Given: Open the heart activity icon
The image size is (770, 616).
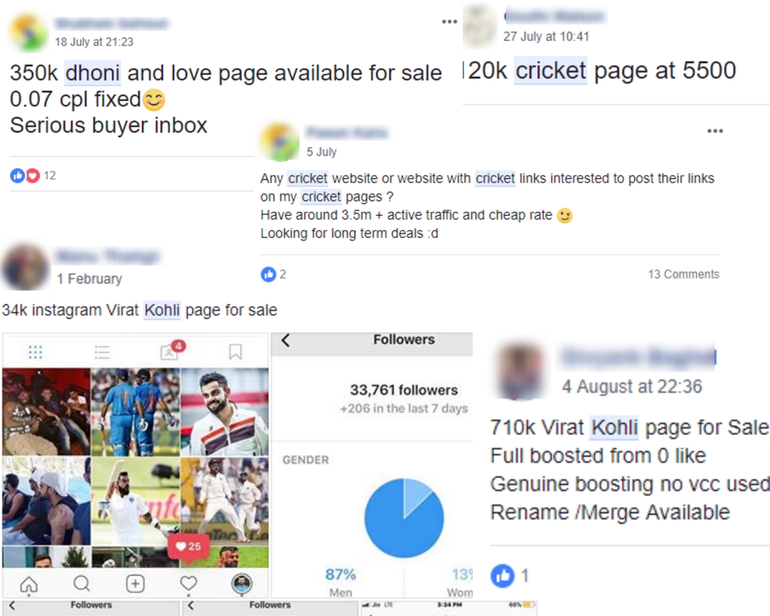Looking at the screenshot, I should click(189, 584).
